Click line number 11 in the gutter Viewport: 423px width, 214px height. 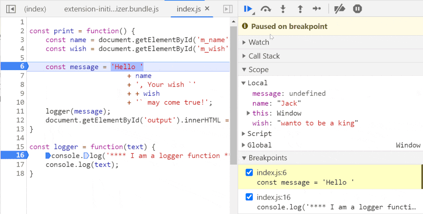pyautogui.click(x=20, y=111)
